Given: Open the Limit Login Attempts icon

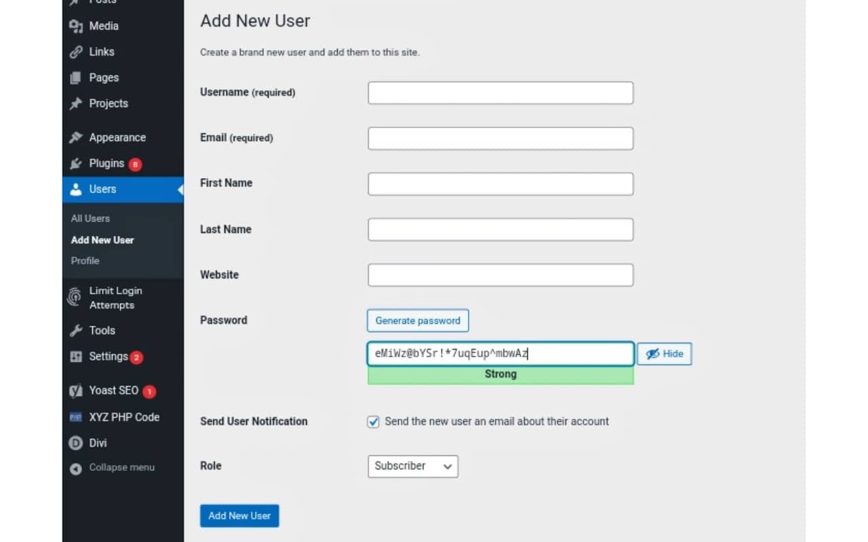Looking at the screenshot, I should 75,297.
